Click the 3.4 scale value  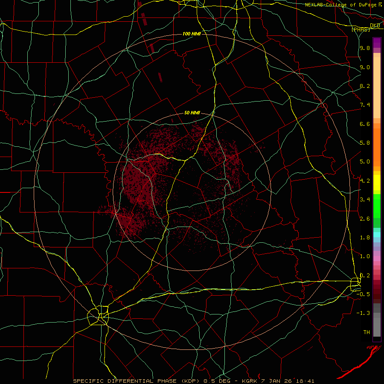[x=365, y=200]
